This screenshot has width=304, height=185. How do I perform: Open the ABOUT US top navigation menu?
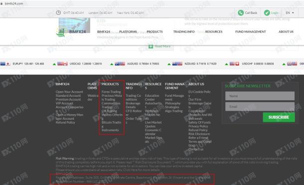(286, 31)
